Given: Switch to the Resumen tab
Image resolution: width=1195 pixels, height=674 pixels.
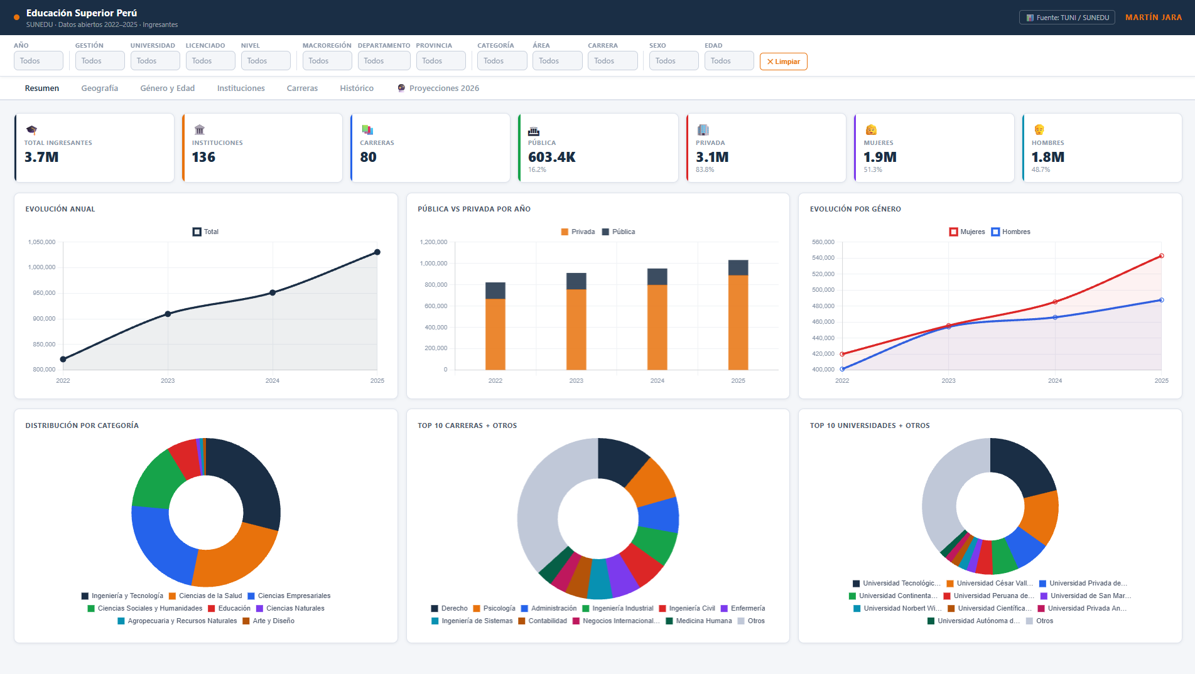Looking at the screenshot, I should point(42,88).
